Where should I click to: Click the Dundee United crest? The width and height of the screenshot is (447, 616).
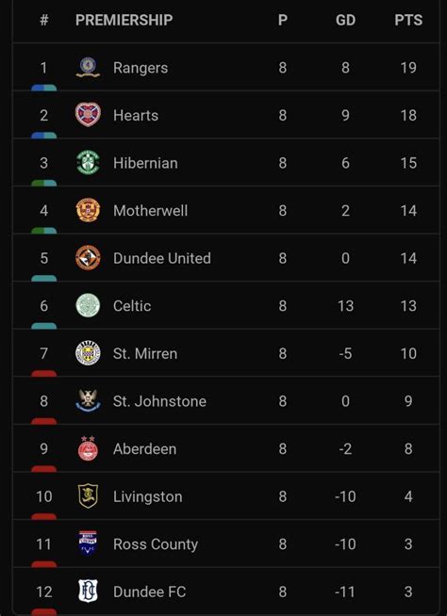(88, 258)
